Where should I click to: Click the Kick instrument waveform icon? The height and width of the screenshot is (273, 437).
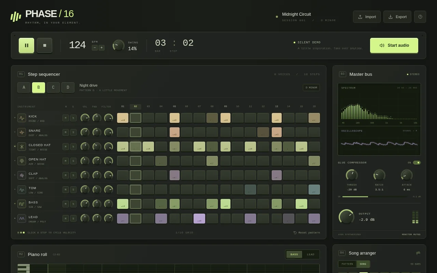pos(22,118)
